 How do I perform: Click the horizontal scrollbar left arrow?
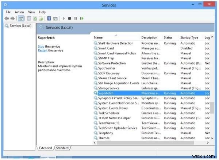pyautogui.click(x=95, y=143)
